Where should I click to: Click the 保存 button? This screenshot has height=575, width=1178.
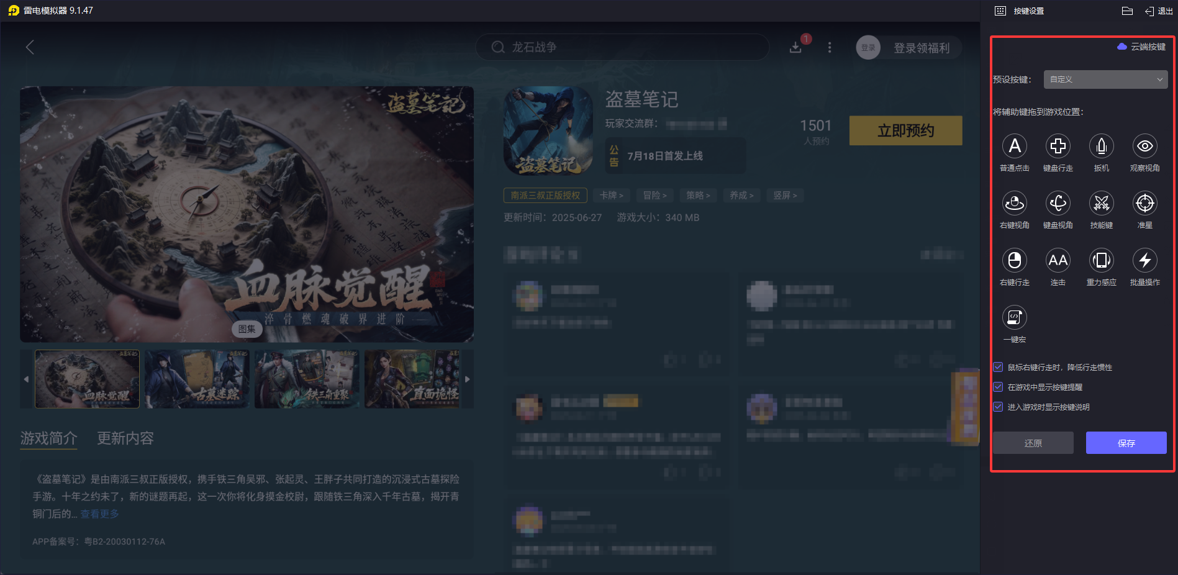(1126, 443)
